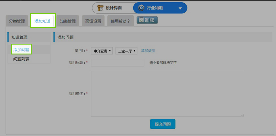Submit with the 提交问题 button
This screenshot has width=276, height=136.
[163, 124]
